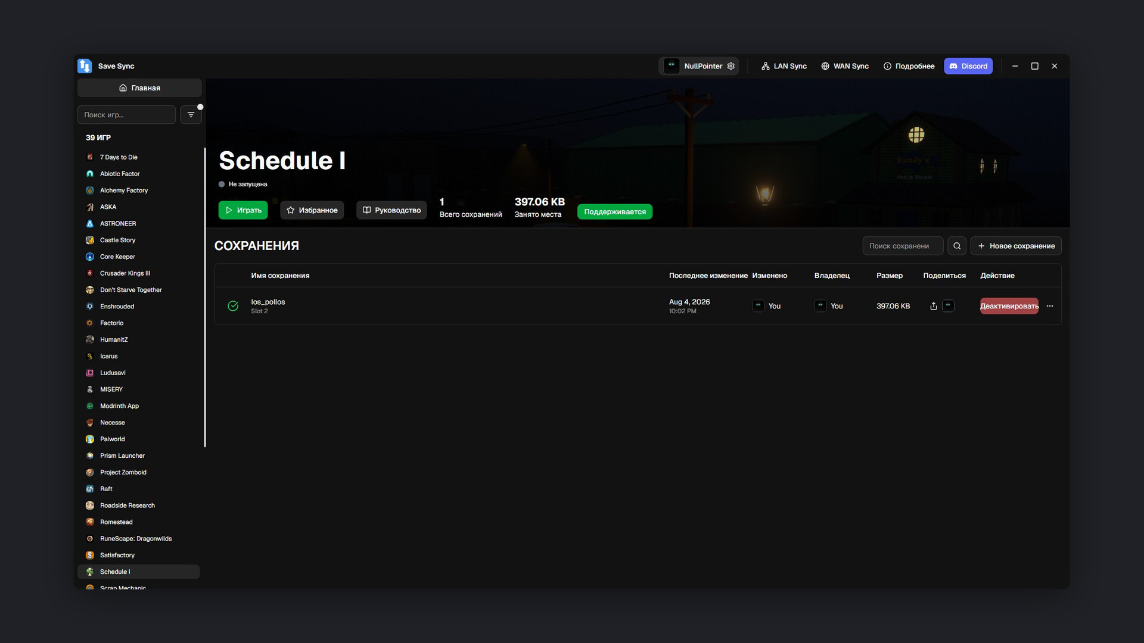Click the green active checkmark for los_pollos
This screenshot has height=643, width=1144.
(x=233, y=306)
